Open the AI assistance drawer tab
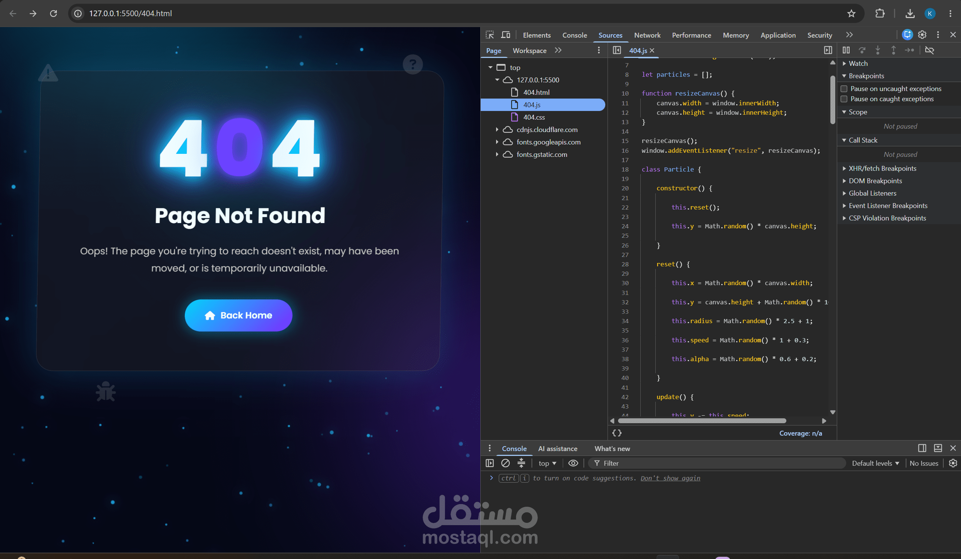Image resolution: width=961 pixels, height=559 pixels. tap(557, 448)
